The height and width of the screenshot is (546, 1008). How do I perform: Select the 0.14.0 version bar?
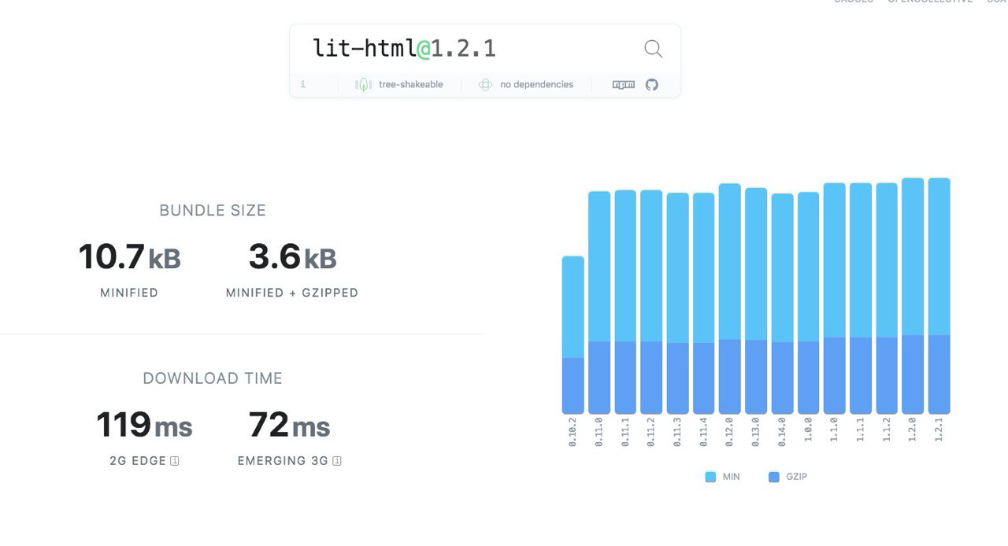782,304
